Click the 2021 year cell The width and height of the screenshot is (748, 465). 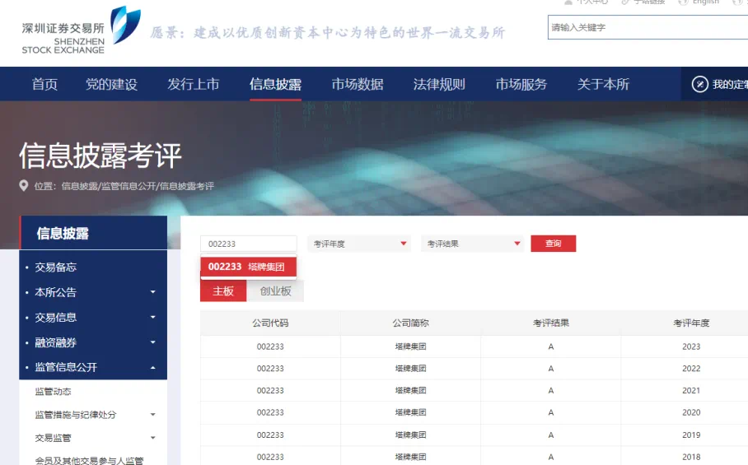coord(691,390)
